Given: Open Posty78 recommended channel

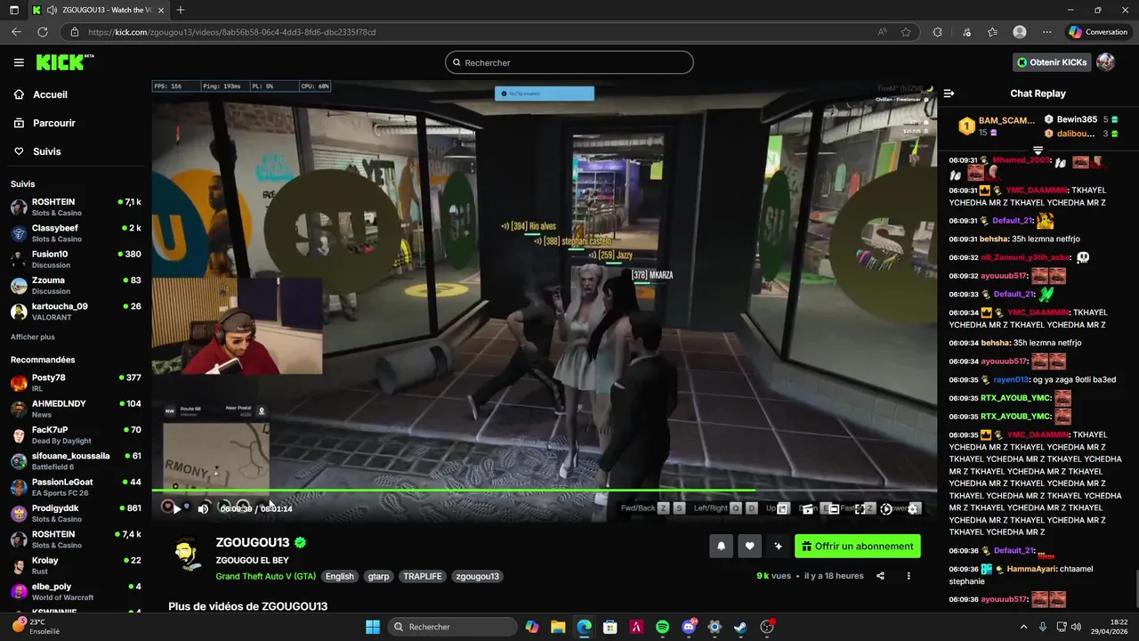Looking at the screenshot, I should (76, 383).
